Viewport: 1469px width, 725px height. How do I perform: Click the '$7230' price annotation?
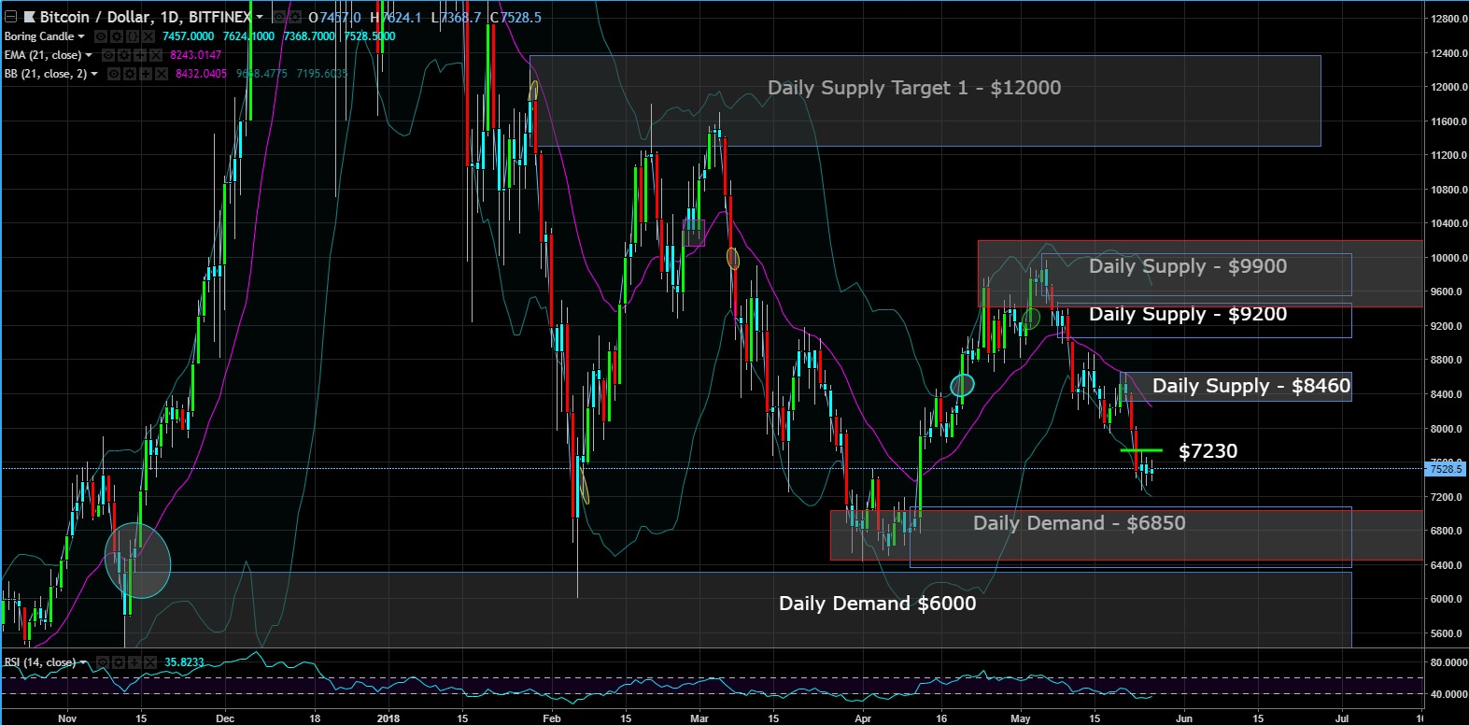[1208, 451]
